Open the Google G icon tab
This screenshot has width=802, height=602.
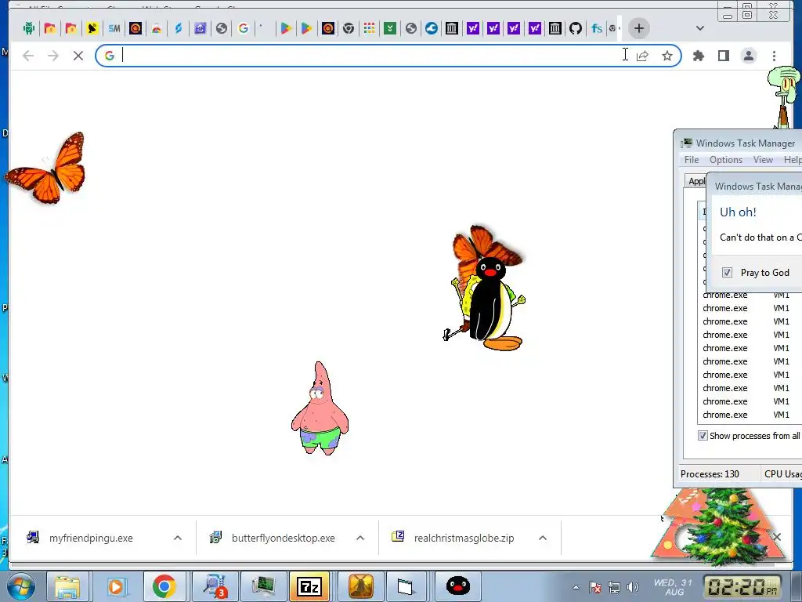(x=244, y=28)
